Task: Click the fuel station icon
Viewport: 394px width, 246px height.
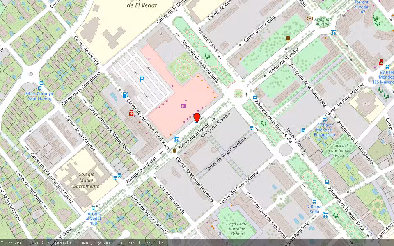Action: coord(125,94)
